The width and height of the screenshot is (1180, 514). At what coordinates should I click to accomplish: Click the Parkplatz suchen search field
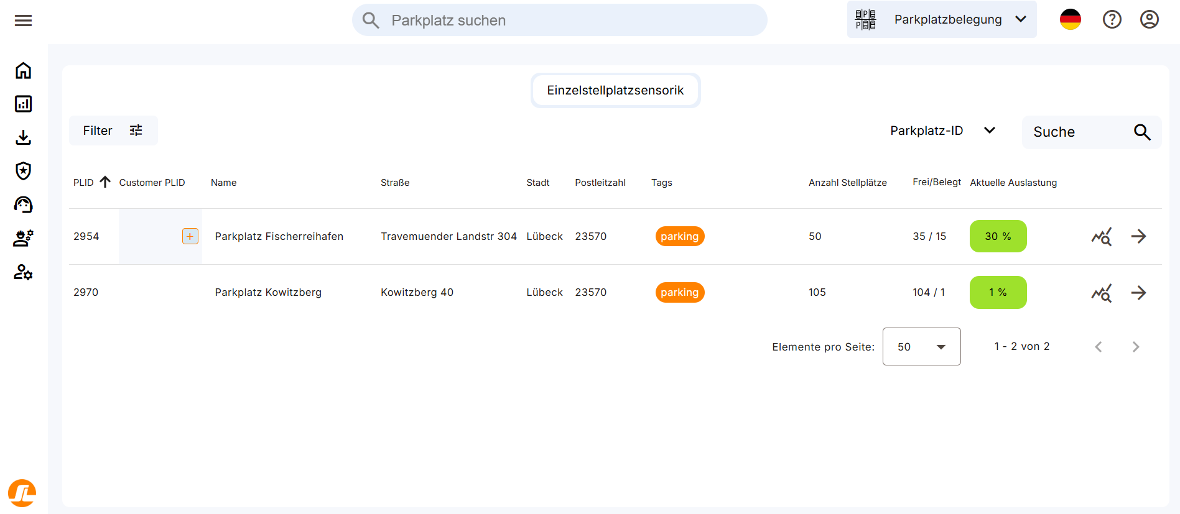click(560, 21)
